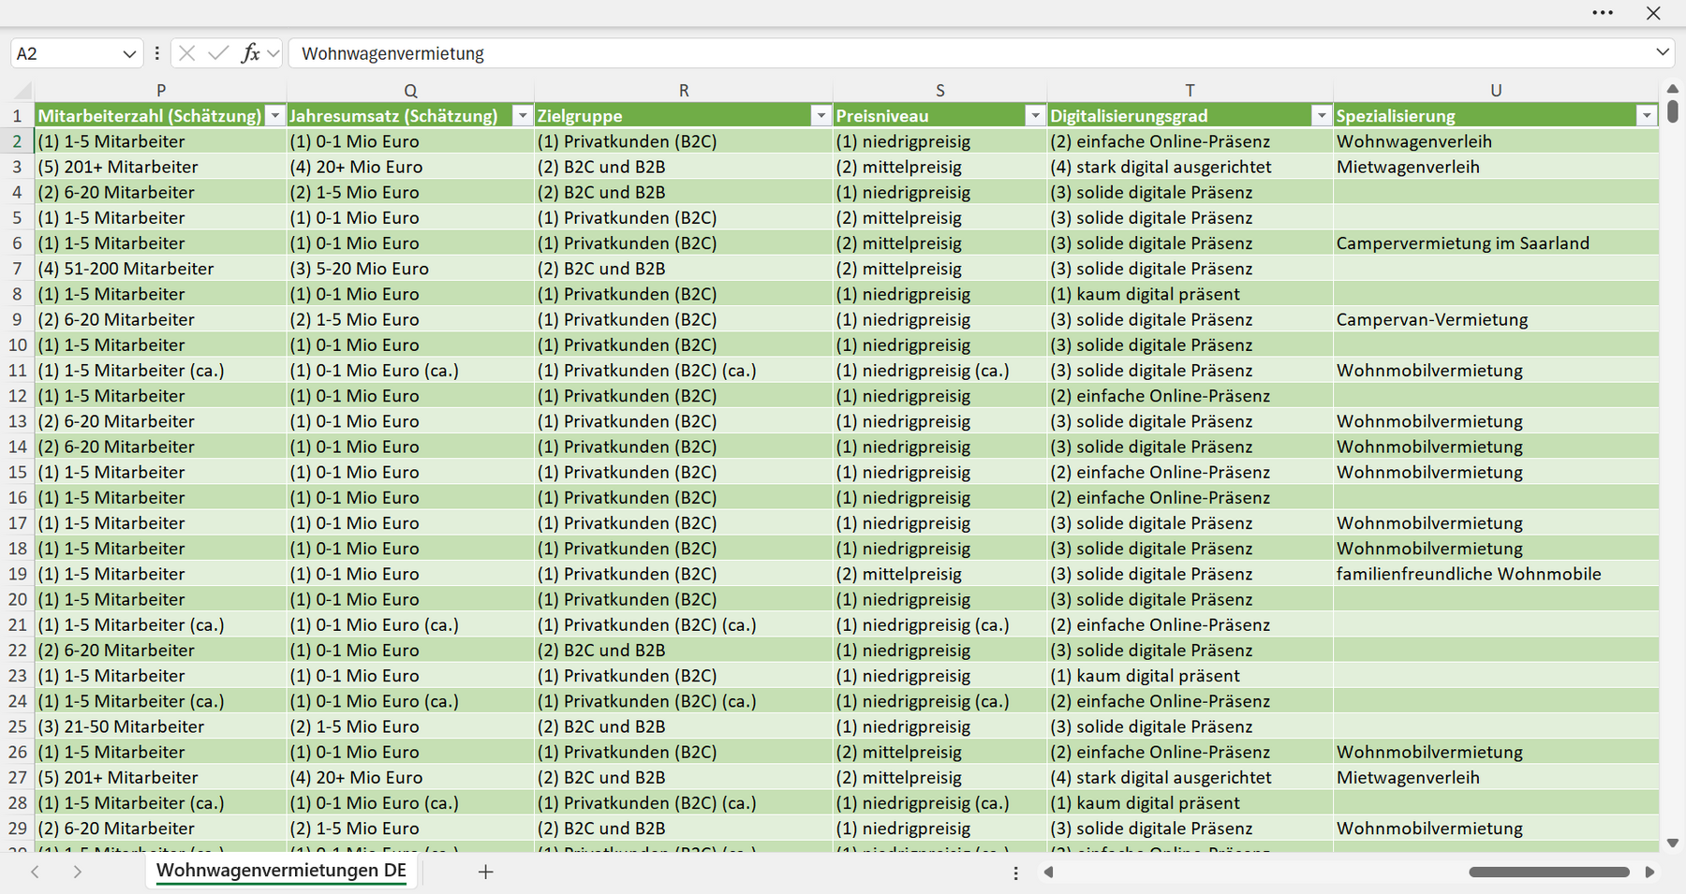Select cell '(3) 21-50 Mitarbeiter'

click(x=161, y=726)
